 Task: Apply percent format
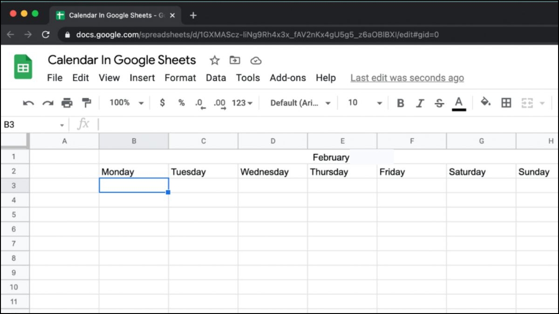pos(181,103)
